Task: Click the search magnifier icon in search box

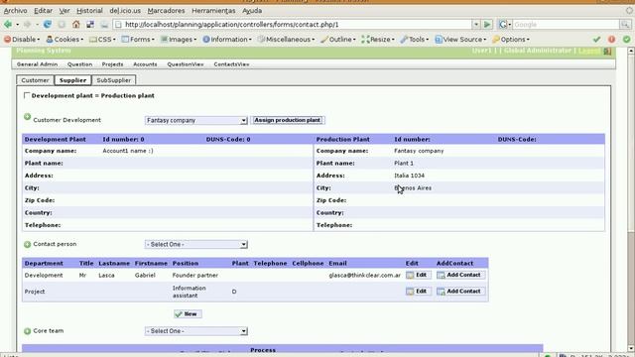Action: coord(625,24)
